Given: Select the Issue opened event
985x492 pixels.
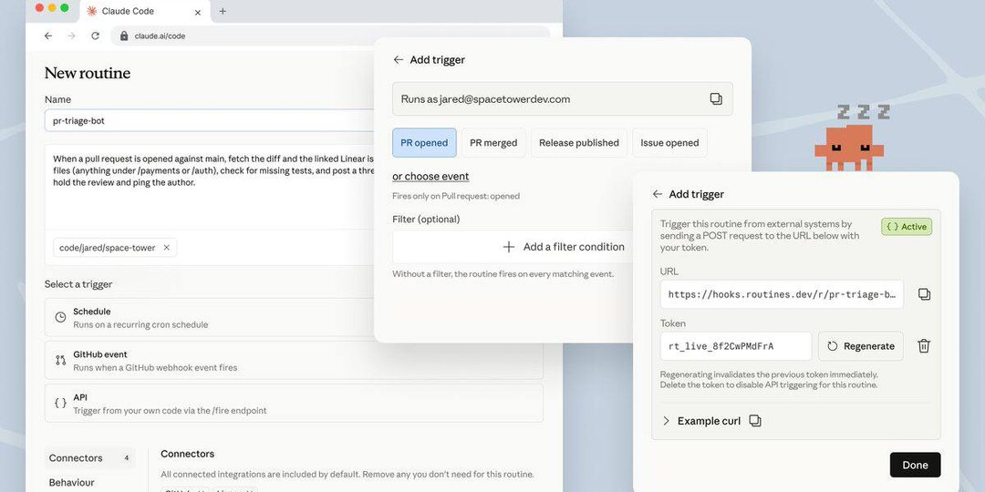Looking at the screenshot, I should pos(669,143).
